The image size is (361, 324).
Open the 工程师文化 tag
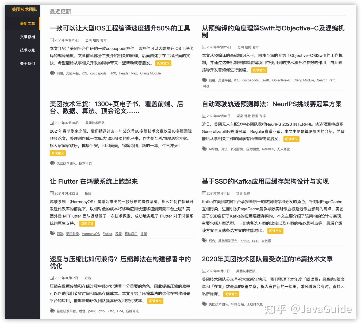tap(255, 304)
